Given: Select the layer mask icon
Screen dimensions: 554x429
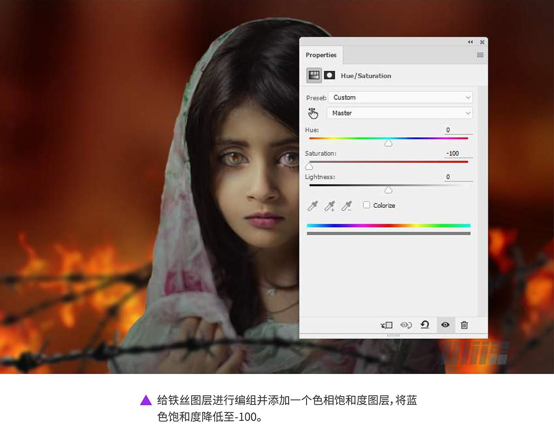Looking at the screenshot, I should [x=329, y=75].
